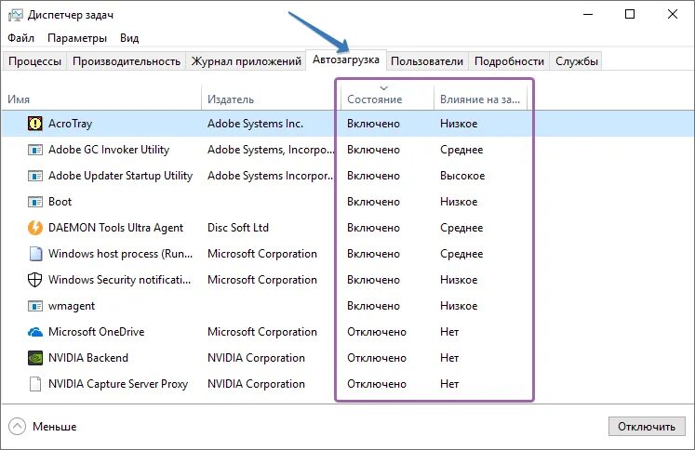The image size is (695, 450).
Task: Sort by Влияние на за... column header
Action: tap(479, 99)
